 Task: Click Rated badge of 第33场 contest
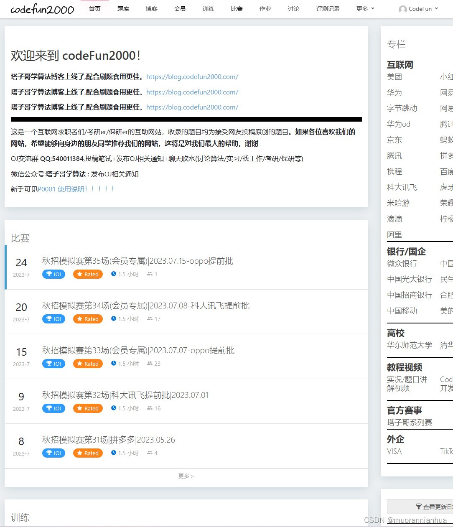point(88,364)
